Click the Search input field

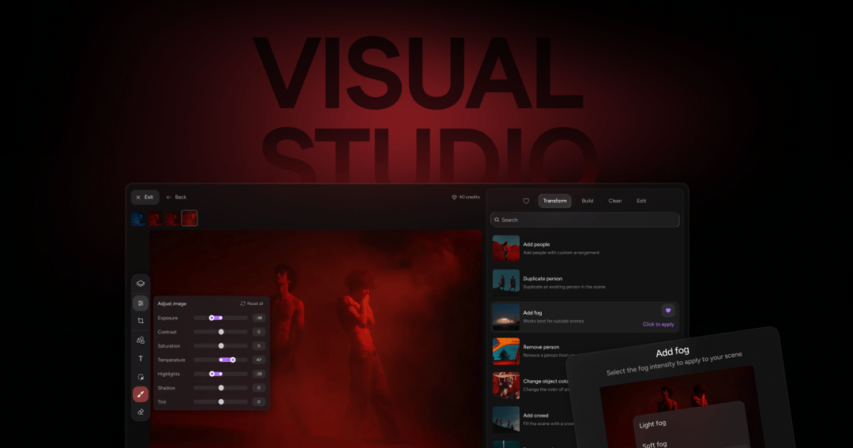(584, 220)
